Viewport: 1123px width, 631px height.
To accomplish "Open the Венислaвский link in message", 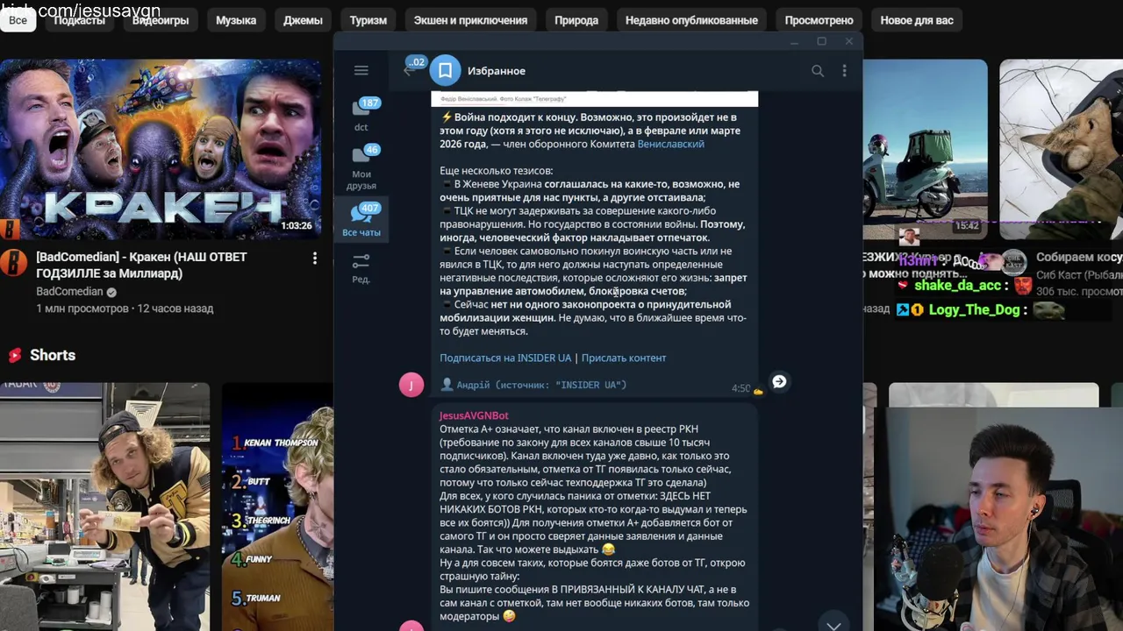I will [x=670, y=144].
